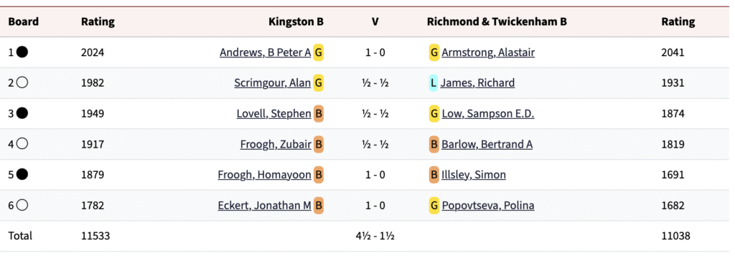Click the blue L badge beside James, Richard
735x263 pixels.
[x=434, y=83]
